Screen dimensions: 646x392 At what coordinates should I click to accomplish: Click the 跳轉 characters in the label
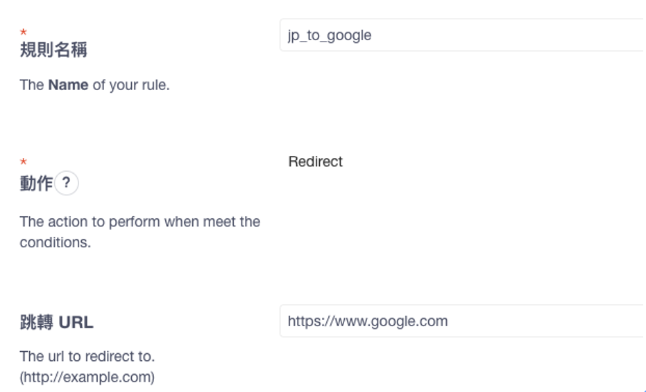point(37,323)
